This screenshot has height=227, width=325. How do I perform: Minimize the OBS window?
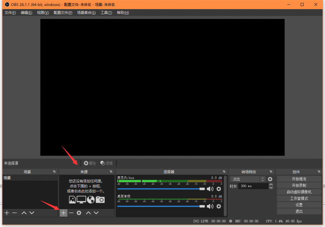[x=289, y=4]
